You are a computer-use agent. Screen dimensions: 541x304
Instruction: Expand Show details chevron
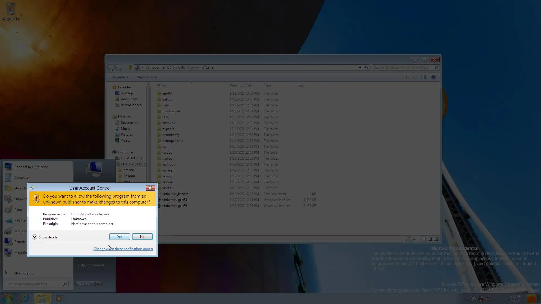[34, 237]
